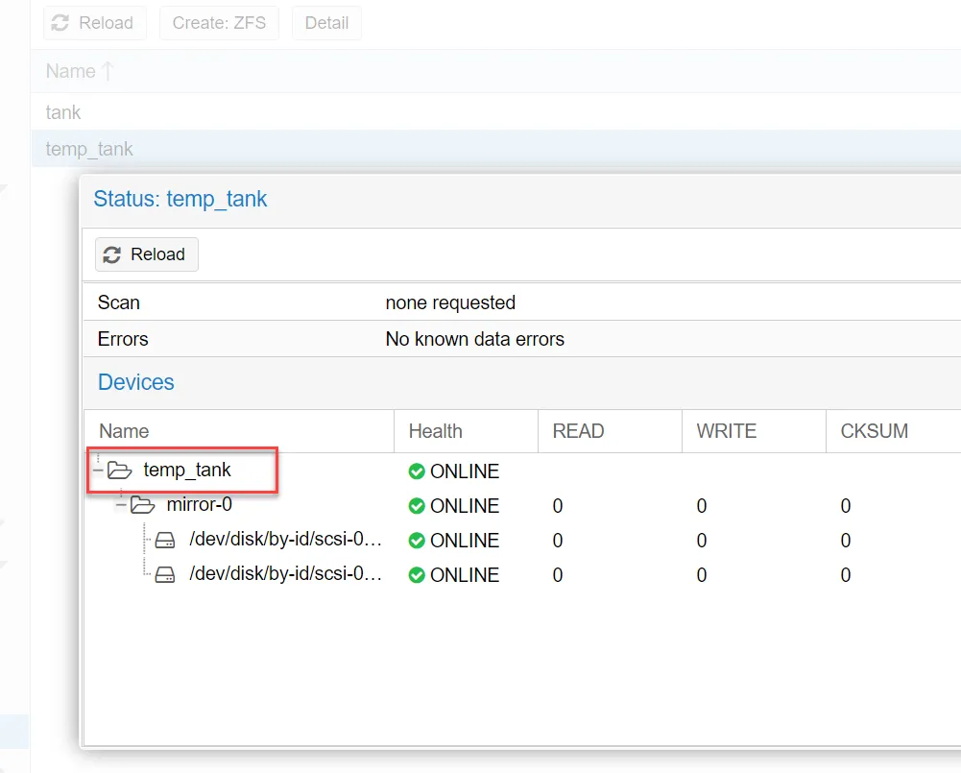Select the temp_tank pool row in list
This screenshot has width=961, height=773.
point(495,148)
